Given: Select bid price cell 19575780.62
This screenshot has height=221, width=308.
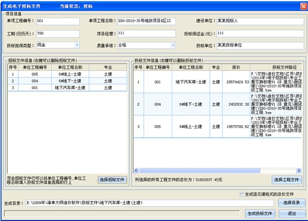Looking at the screenshot, I should tap(237, 127).
